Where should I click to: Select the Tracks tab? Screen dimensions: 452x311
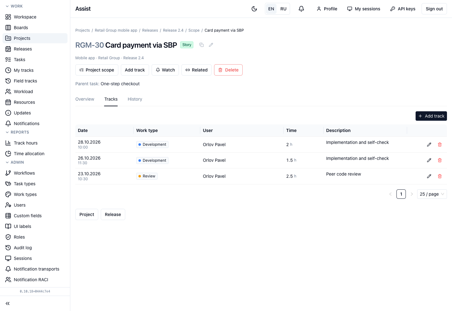pyautogui.click(x=111, y=99)
